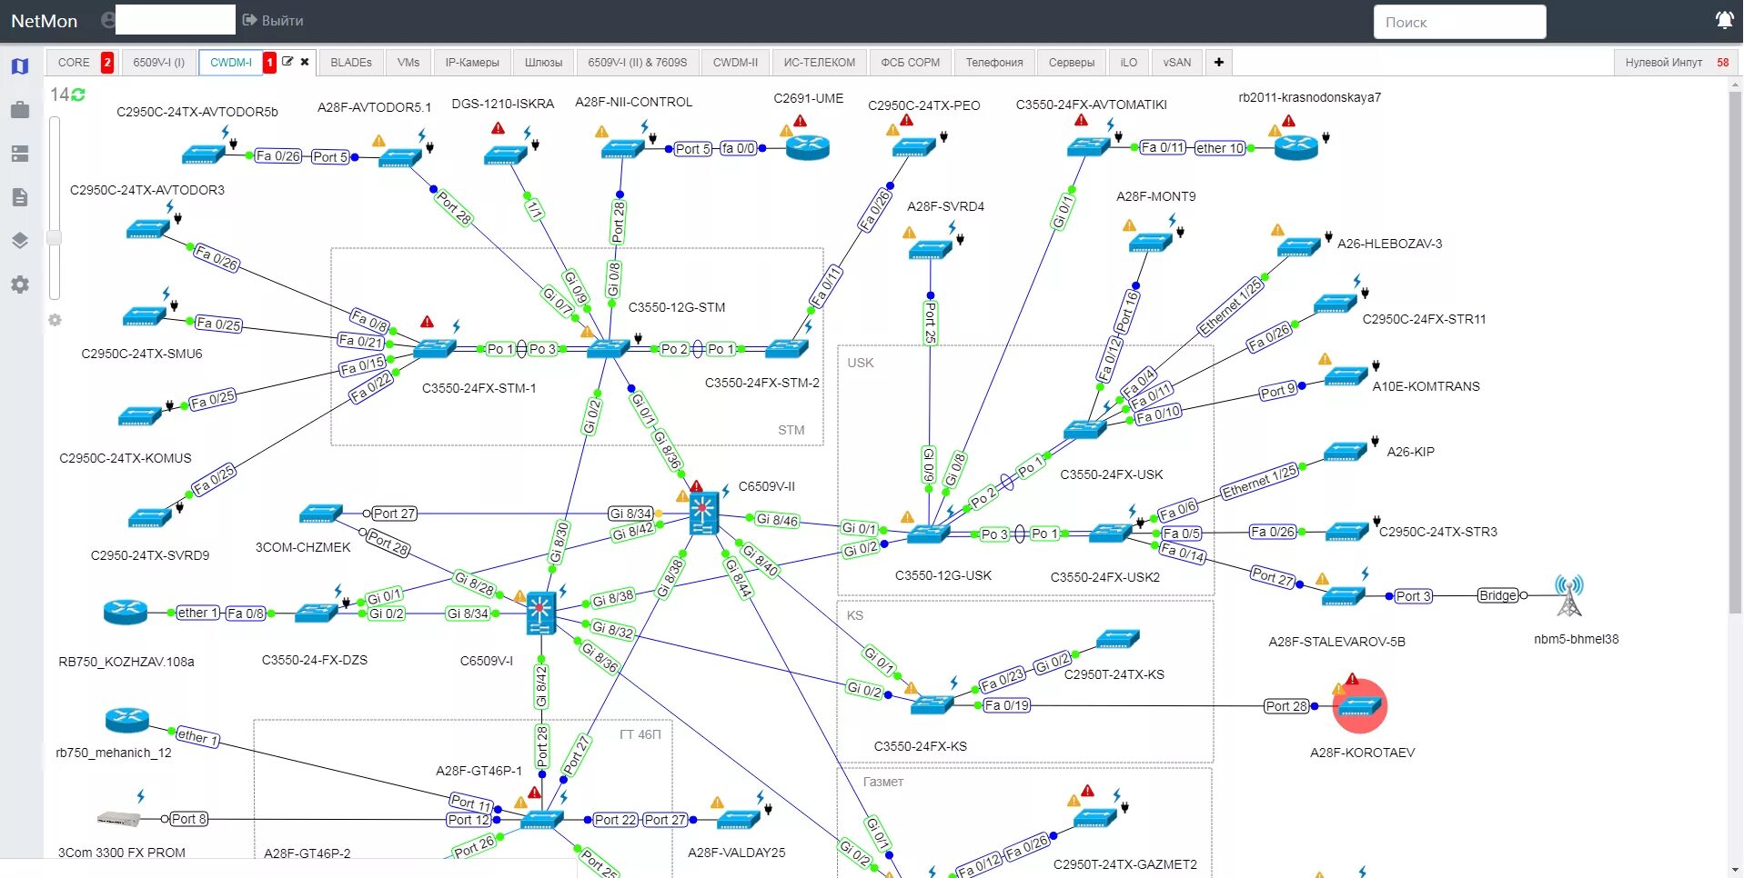This screenshot has height=878, width=1744.
Task: Click the Port 27 label at 3COM-CHZMEK
Action: [x=394, y=514]
